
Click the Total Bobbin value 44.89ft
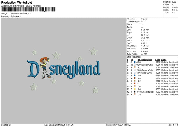click(144, 54)
